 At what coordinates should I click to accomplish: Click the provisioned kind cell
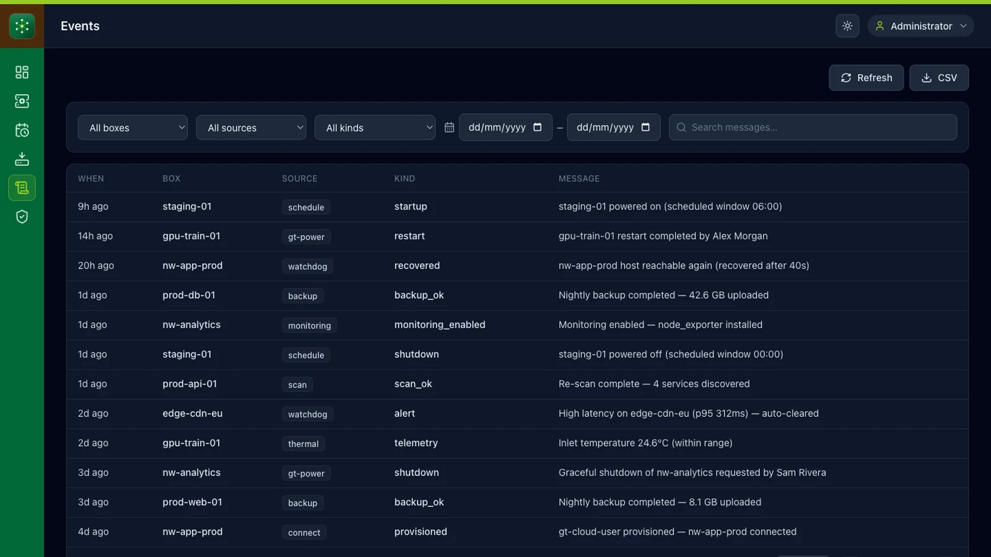click(421, 532)
